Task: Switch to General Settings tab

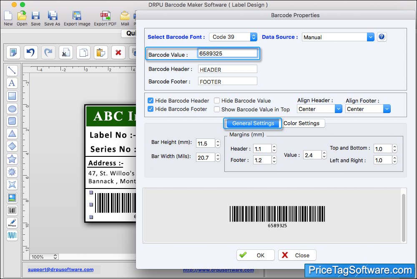Action: (x=253, y=123)
